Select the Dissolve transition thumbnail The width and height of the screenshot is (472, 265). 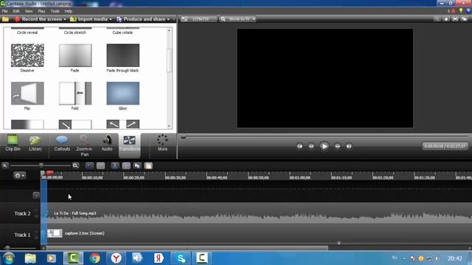[27, 55]
